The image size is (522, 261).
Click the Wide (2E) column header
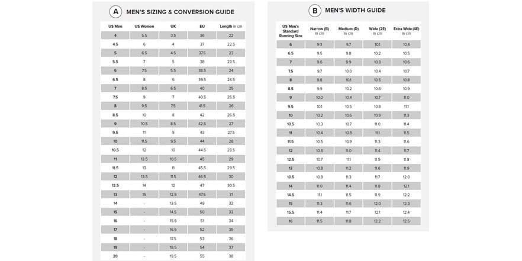377,31
